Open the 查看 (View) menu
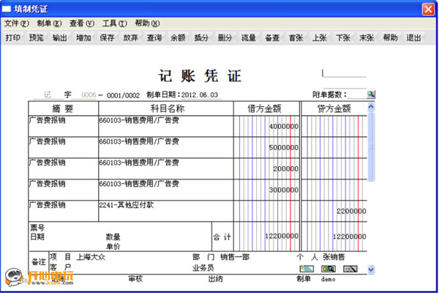The height and width of the screenshot is (293, 439). [x=82, y=23]
